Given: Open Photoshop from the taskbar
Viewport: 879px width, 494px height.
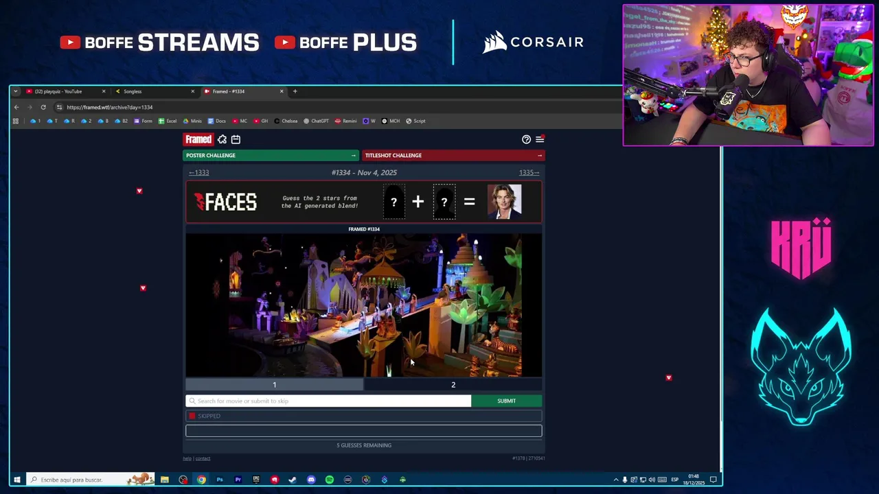Looking at the screenshot, I should [x=220, y=480].
